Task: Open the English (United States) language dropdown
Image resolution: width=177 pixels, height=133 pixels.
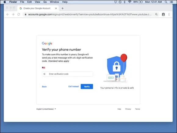Action: tap(46, 109)
